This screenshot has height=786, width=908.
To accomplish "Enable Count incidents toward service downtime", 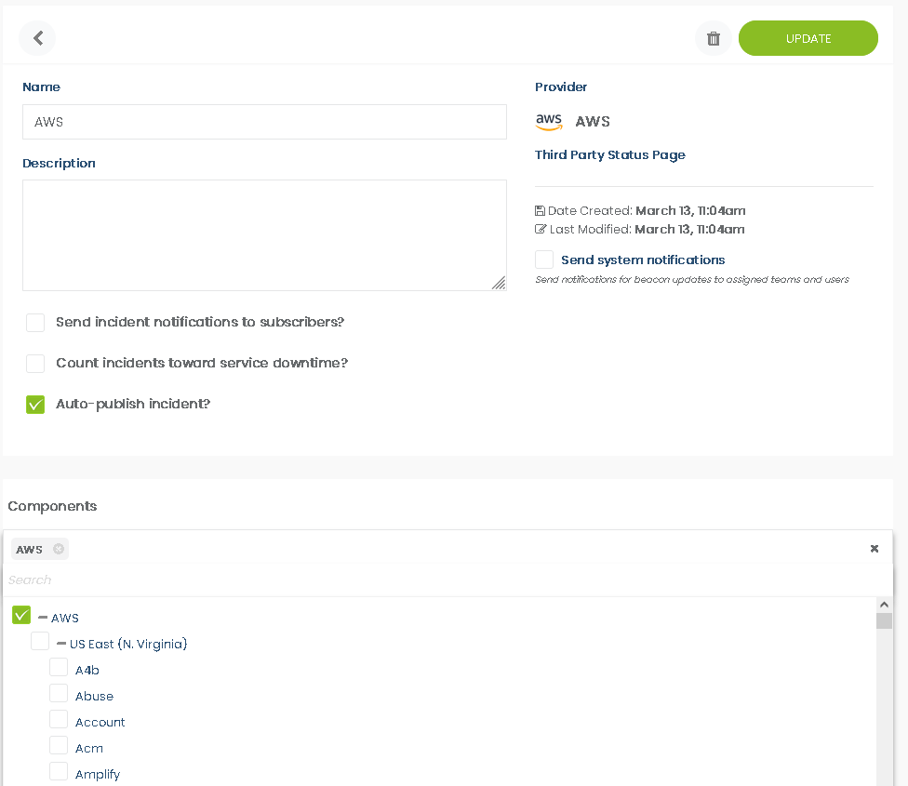I will (x=35, y=364).
